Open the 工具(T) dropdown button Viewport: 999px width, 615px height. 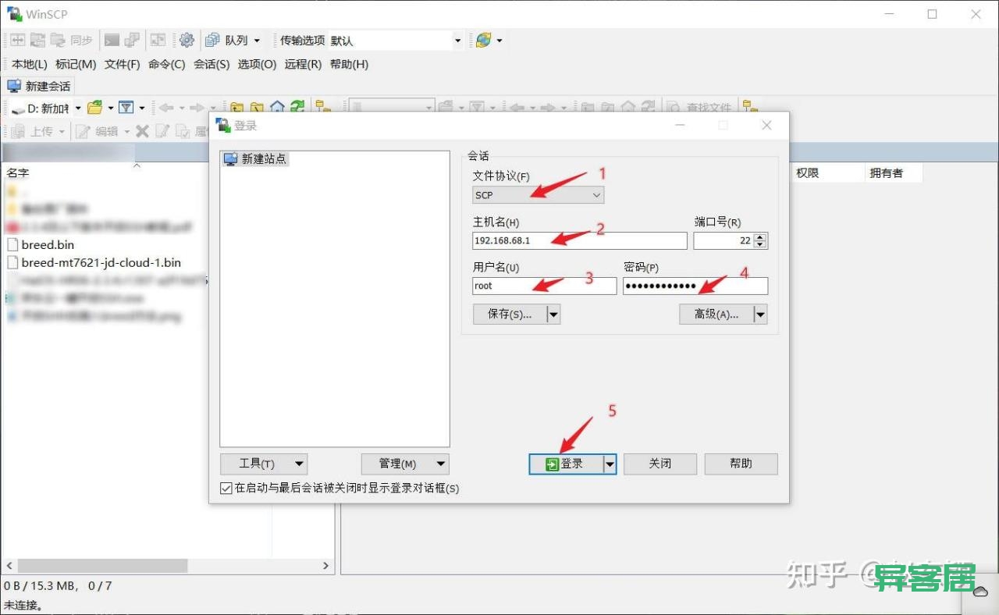264,464
